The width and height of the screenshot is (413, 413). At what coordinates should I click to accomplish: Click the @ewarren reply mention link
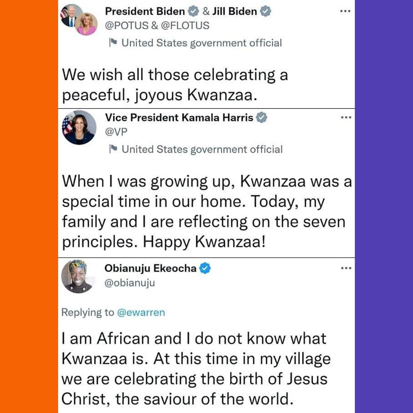pos(141,312)
